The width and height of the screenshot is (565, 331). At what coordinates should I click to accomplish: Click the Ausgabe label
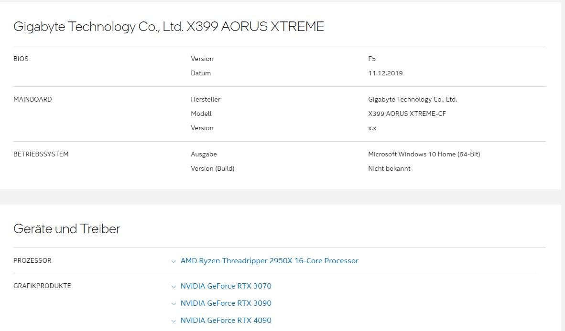[x=204, y=155]
